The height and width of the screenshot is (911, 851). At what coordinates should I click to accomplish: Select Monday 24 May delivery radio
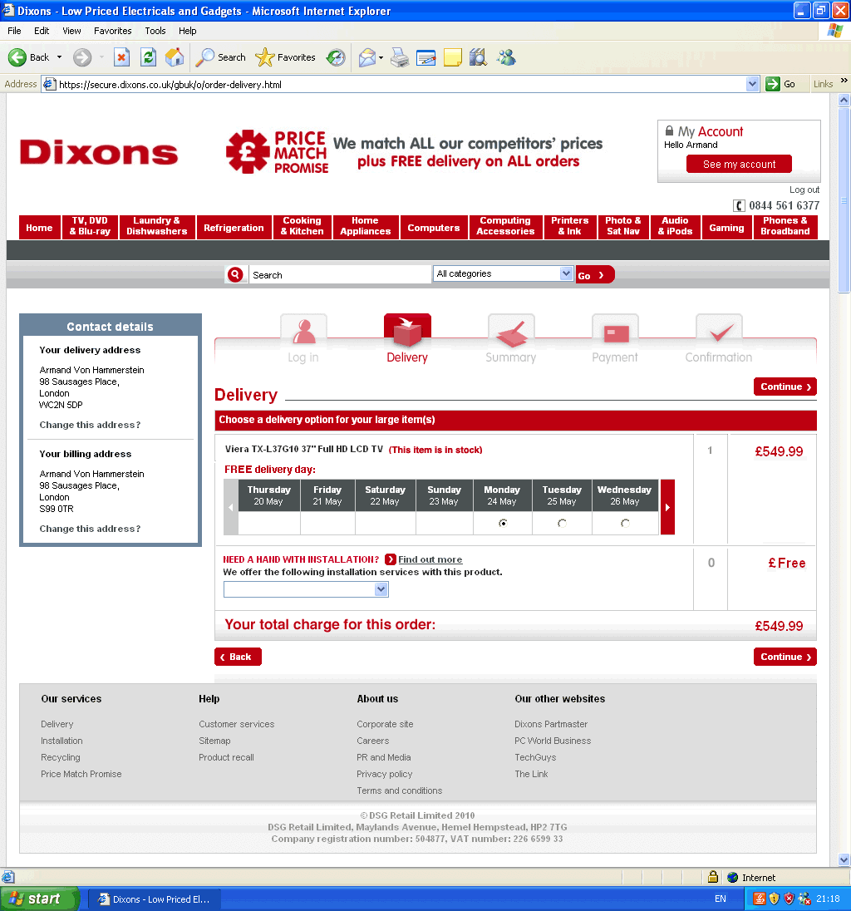(x=503, y=523)
